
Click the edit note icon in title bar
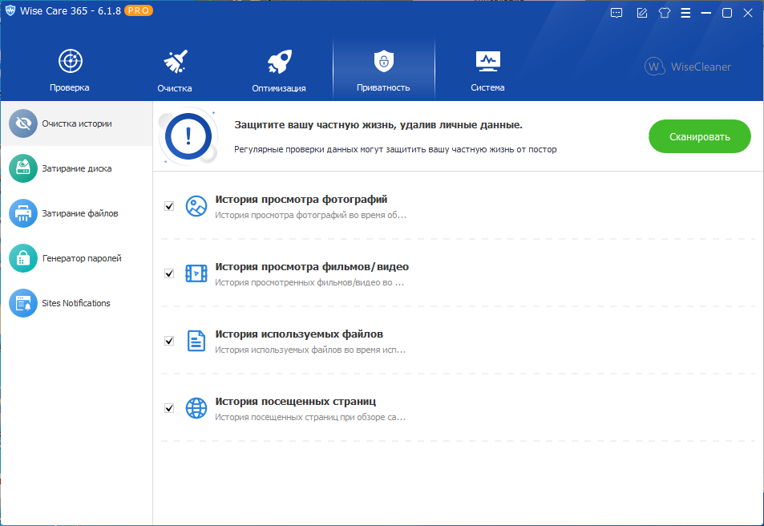tap(641, 13)
